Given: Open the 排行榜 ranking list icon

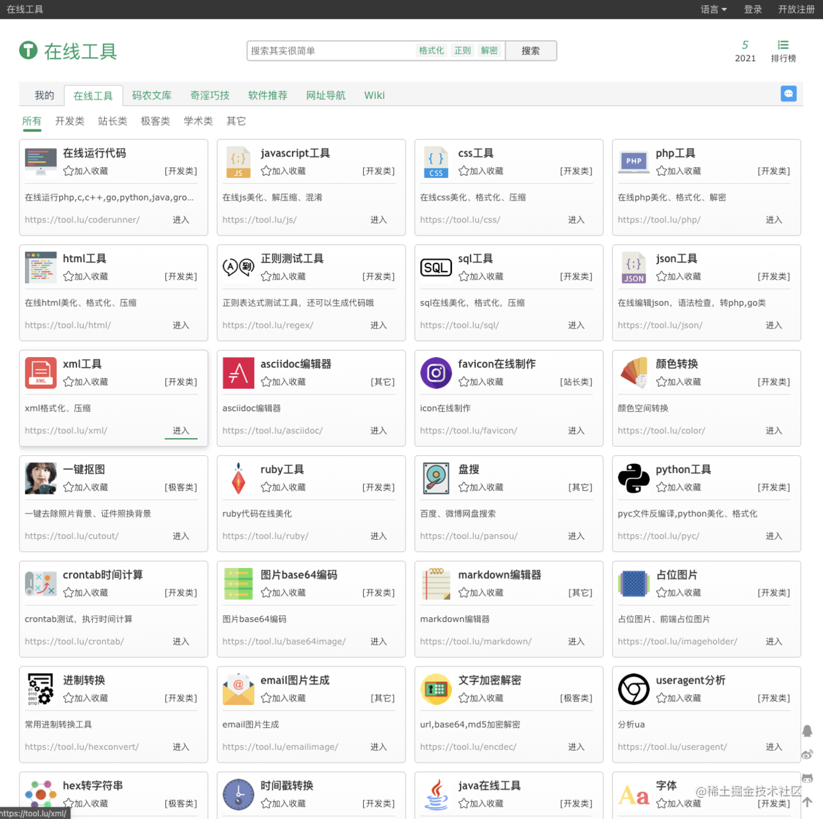Looking at the screenshot, I should [783, 45].
